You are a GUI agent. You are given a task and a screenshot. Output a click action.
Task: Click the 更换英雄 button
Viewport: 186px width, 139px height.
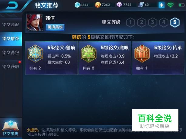tap(55, 27)
